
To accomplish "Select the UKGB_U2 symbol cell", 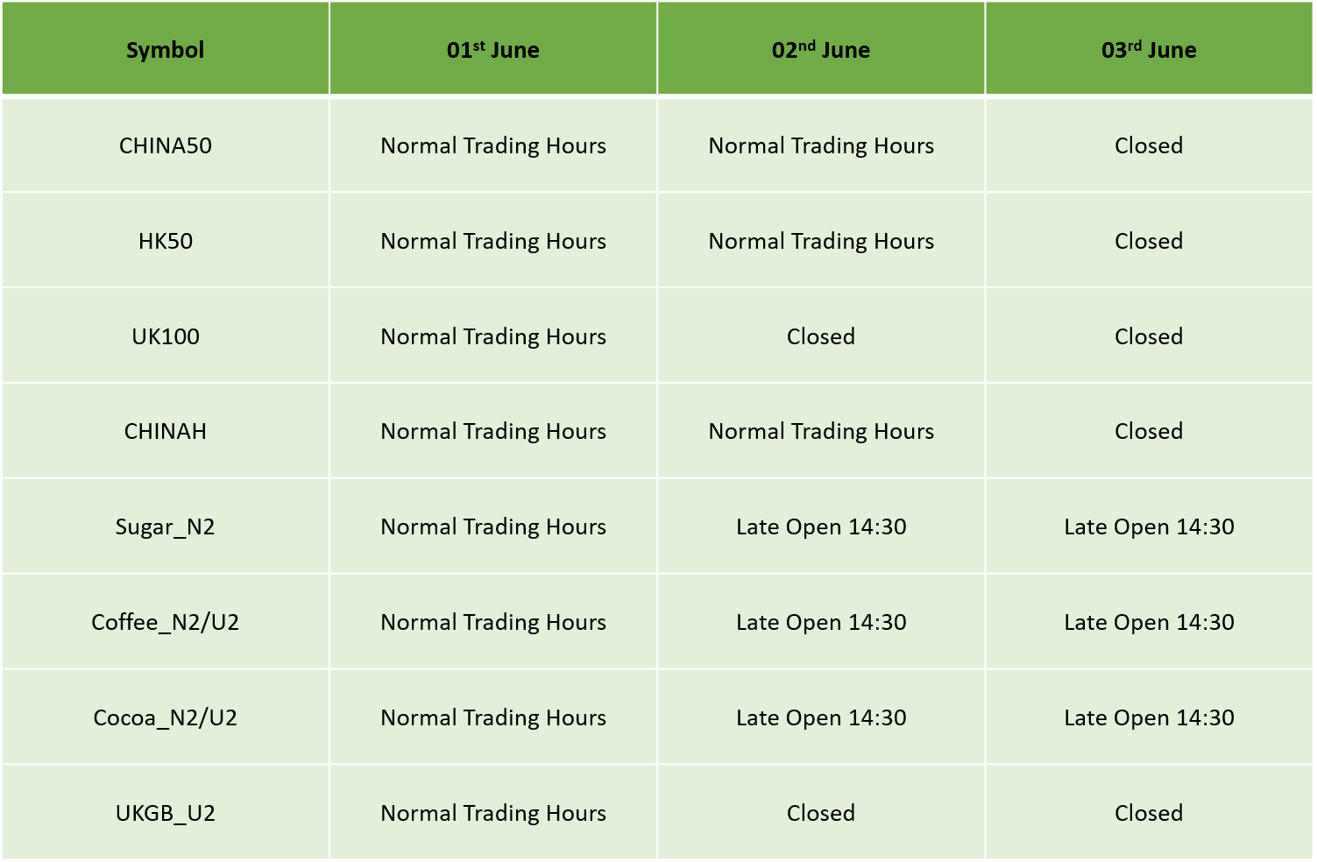I will 165,813.
